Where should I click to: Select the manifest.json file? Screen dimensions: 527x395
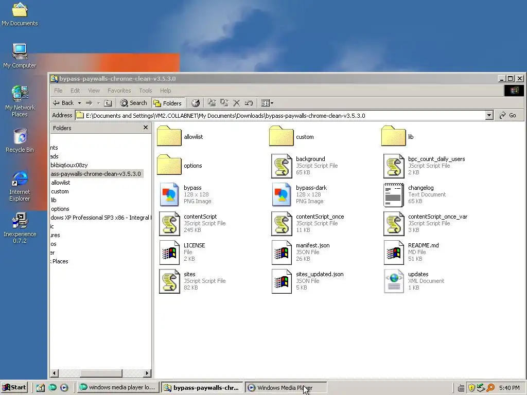pos(282,253)
